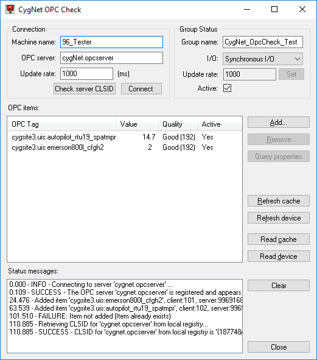Screen dimensions: 317x360
Task: Click the 'Connecting to server' INFO message
Action: pyautogui.click(x=91, y=284)
